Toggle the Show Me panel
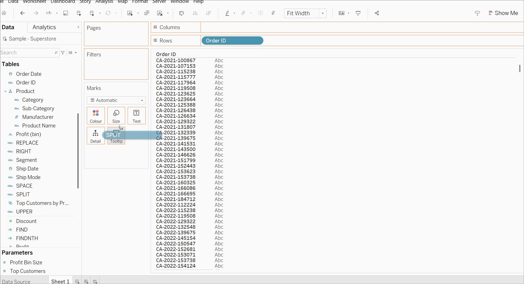This screenshot has height=284, width=524. coord(503,13)
